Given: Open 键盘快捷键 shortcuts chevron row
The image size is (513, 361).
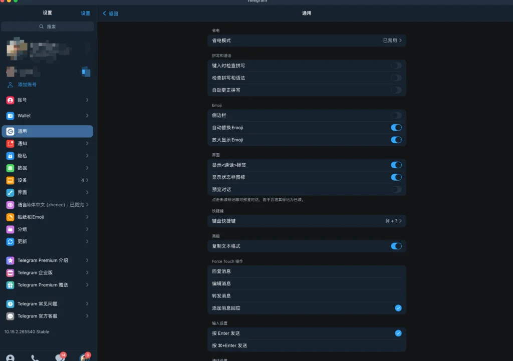Looking at the screenshot, I should 306,221.
